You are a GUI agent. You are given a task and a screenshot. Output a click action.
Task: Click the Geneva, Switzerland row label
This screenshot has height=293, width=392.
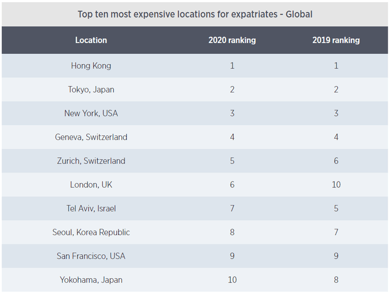[x=91, y=137]
